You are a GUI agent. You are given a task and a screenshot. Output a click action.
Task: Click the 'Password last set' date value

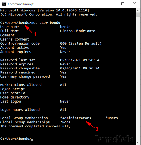[x=80, y=60]
